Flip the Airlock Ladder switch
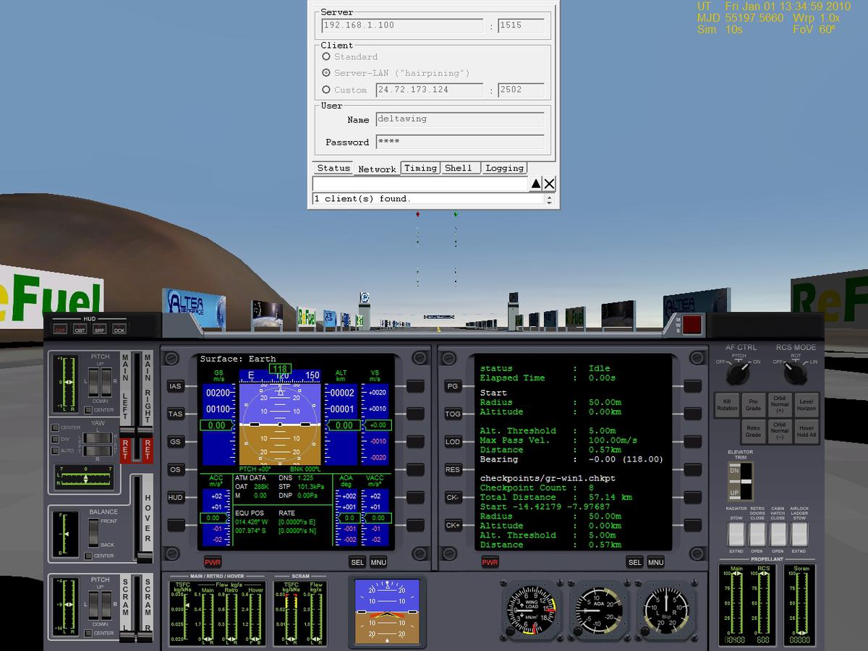868x651 pixels. 799,534
